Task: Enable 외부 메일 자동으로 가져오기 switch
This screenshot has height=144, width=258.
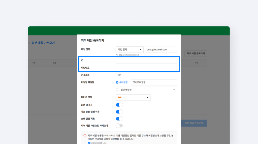Action: (x=119, y=126)
